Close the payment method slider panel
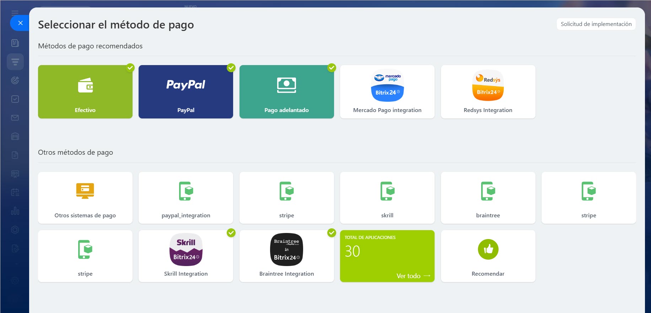 [20, 23]
